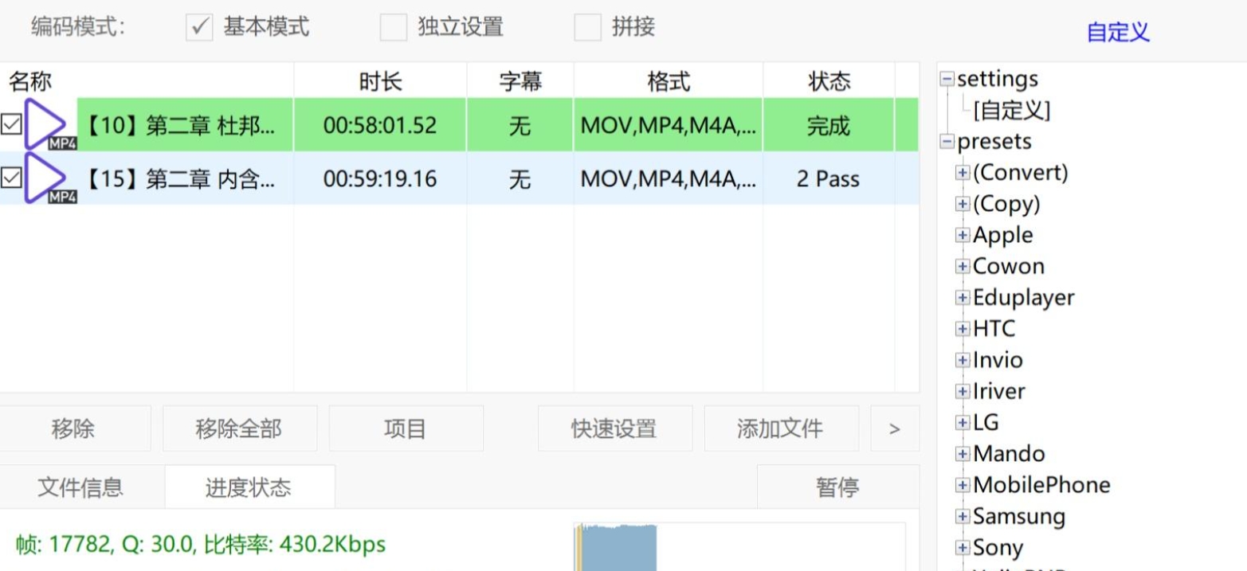This screenshot has width=1247, height=571.
Task: Sort by the 状态 column header
Action: coord(829,80)
